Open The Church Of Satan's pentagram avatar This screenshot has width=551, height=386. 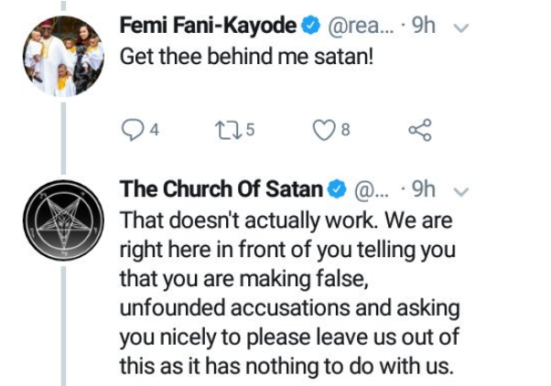(61, 218)
